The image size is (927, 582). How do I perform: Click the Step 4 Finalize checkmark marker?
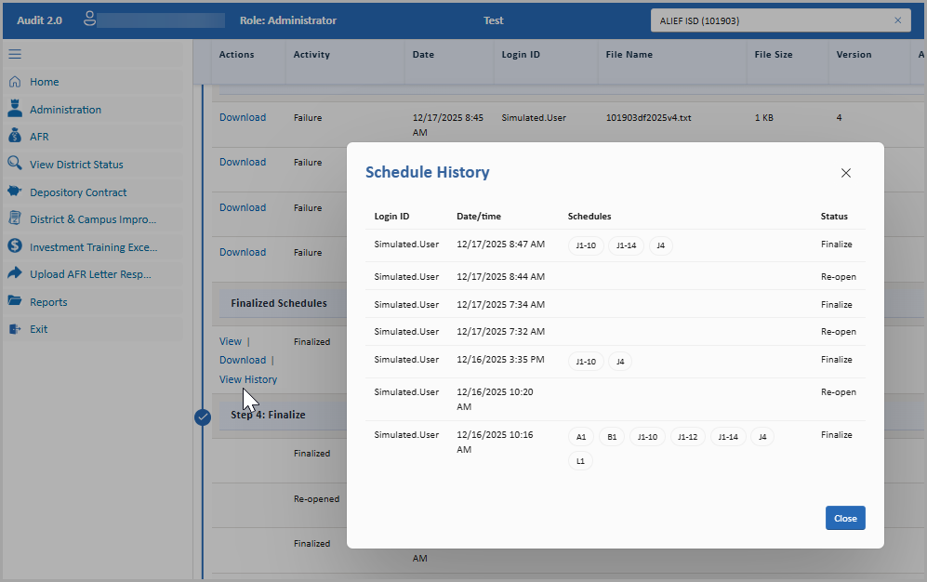203,417
